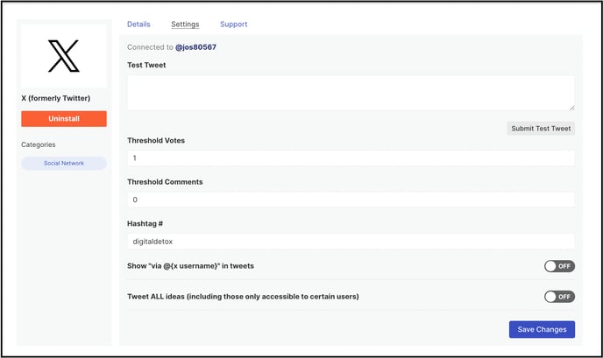Click the Test Tweet label
The image size is (603, 358).
click(x=146, y=66)
